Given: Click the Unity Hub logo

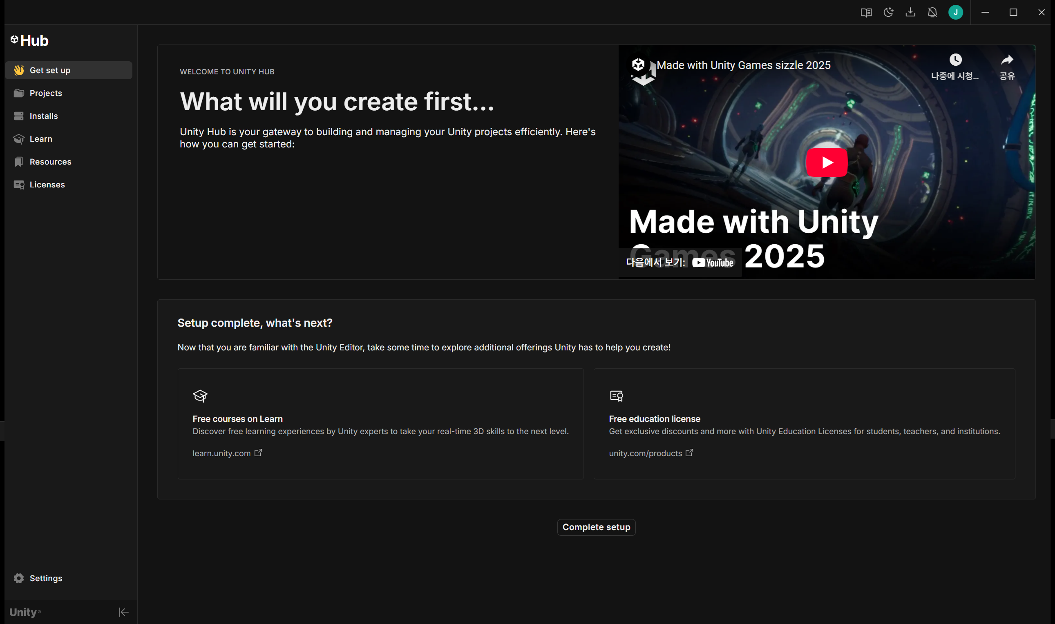Looking at the screenshot, I should (x=29, y=40).
